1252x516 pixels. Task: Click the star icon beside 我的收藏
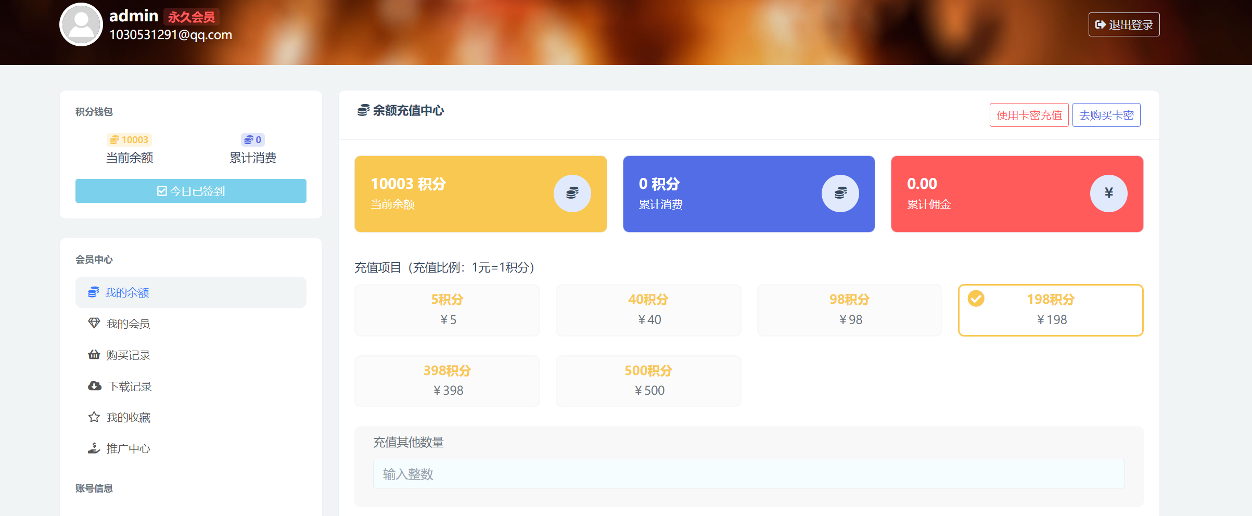(x=94, y=417)
